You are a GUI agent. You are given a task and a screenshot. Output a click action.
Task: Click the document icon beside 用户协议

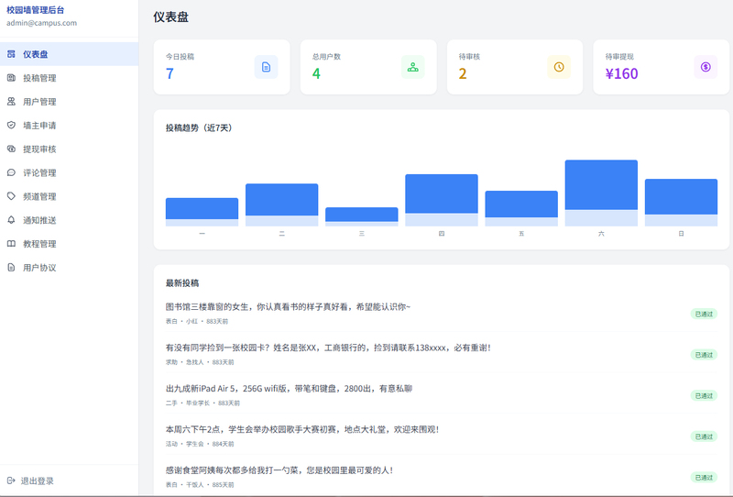[11, 267]
